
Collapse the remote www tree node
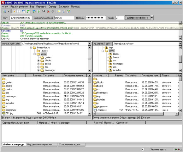[103, 51]
